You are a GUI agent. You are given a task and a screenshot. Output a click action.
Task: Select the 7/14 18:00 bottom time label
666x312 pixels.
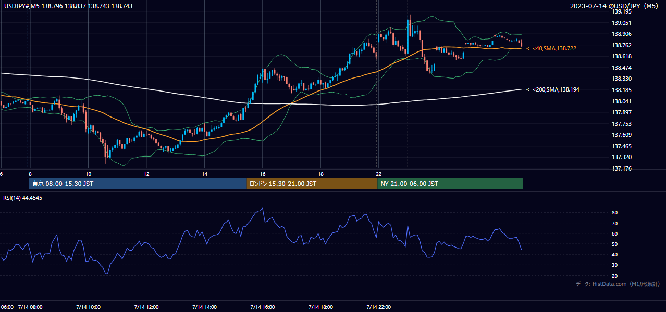pos(320,307)
